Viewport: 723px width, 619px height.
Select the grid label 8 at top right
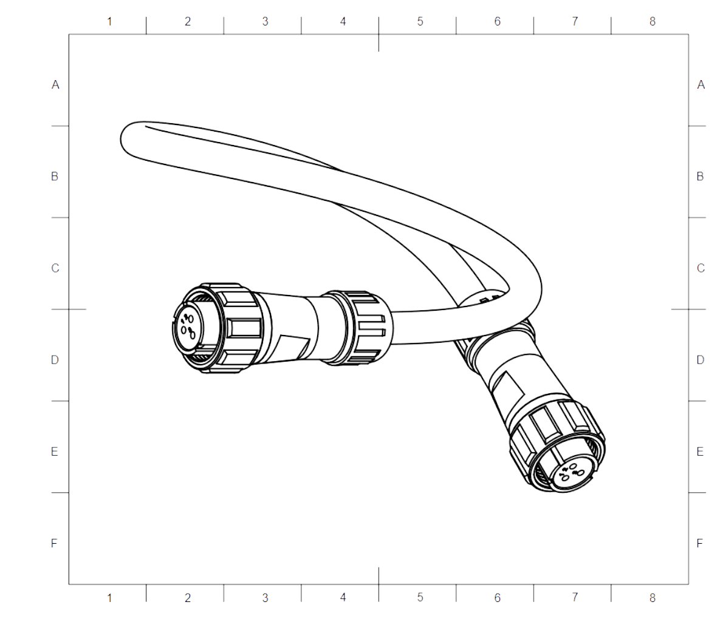click(x=652, y=21)
